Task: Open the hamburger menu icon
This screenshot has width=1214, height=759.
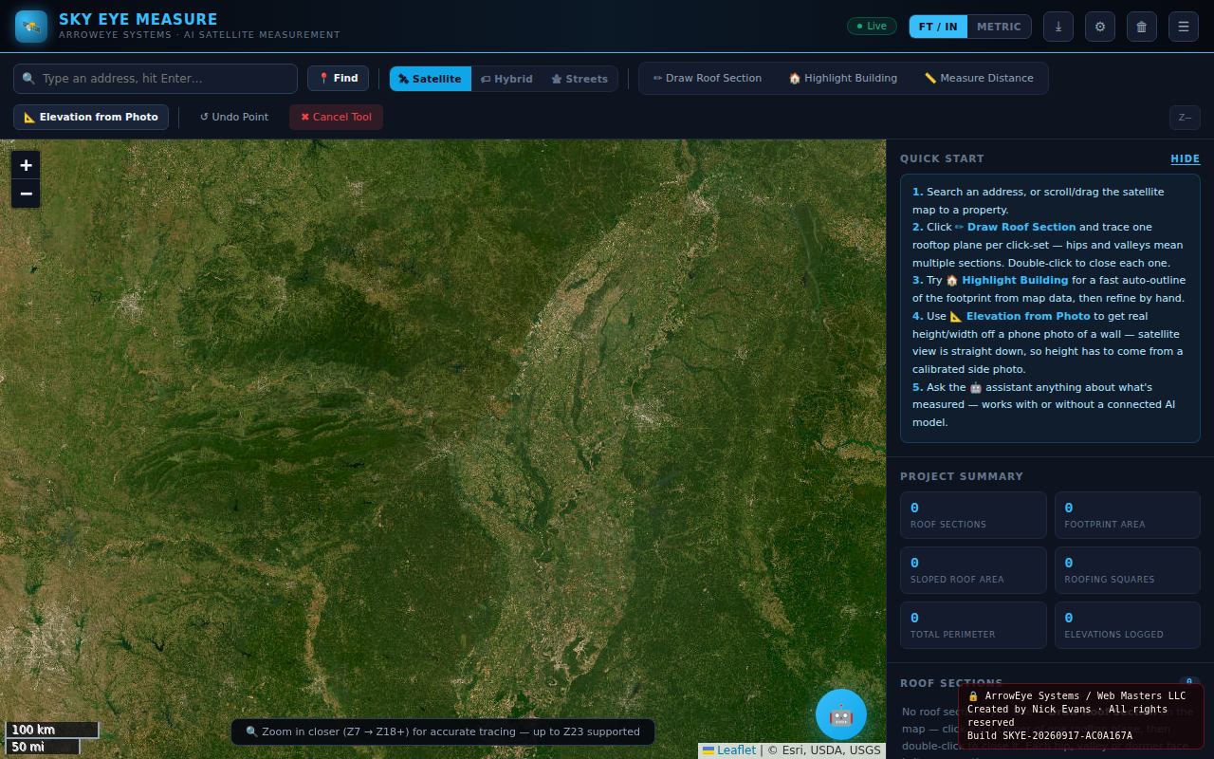Action: (x=1184, y=27)
